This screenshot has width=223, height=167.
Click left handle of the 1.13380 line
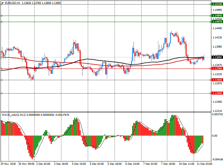1,68
